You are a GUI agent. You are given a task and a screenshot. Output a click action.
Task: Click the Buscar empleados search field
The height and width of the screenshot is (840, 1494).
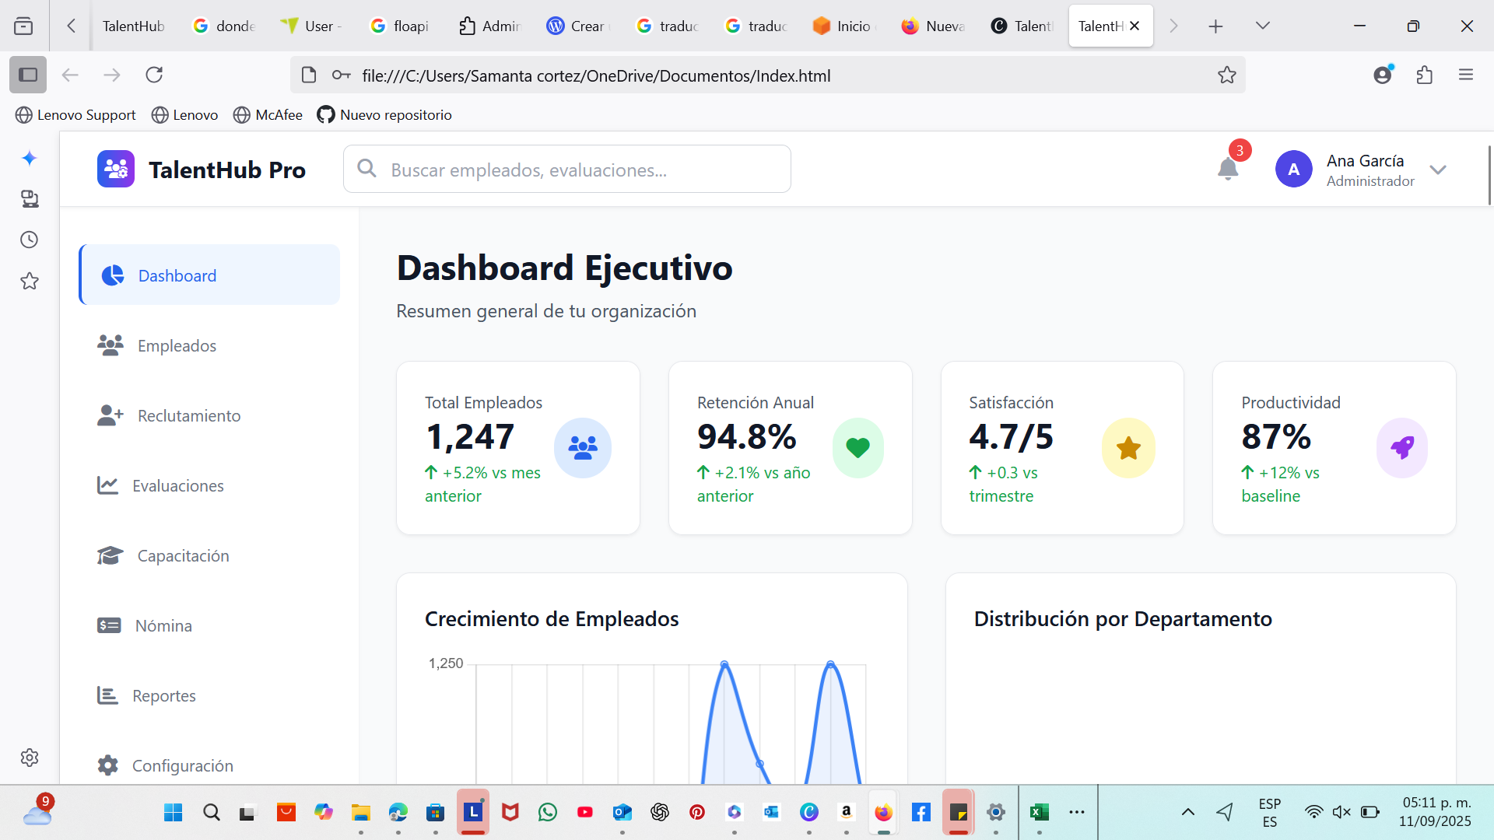(x=566, y=169)
